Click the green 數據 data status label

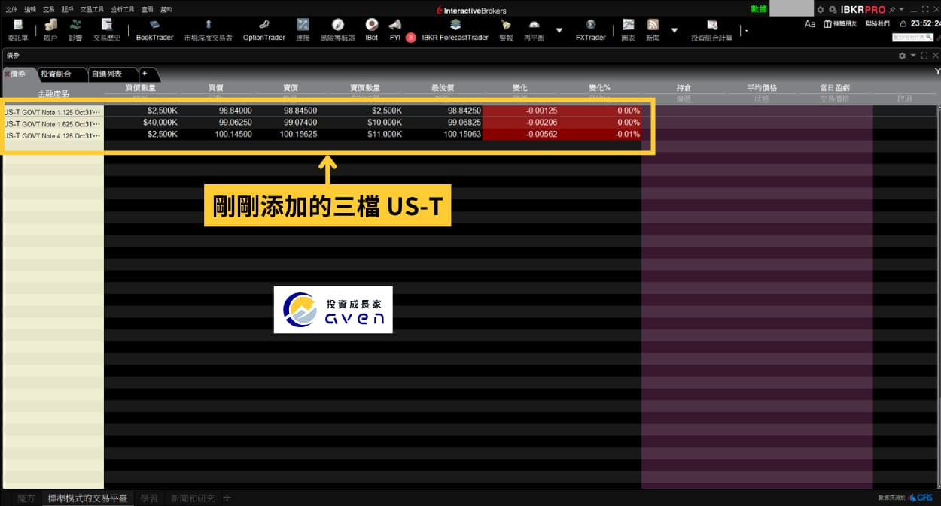[x=759, y=9]
